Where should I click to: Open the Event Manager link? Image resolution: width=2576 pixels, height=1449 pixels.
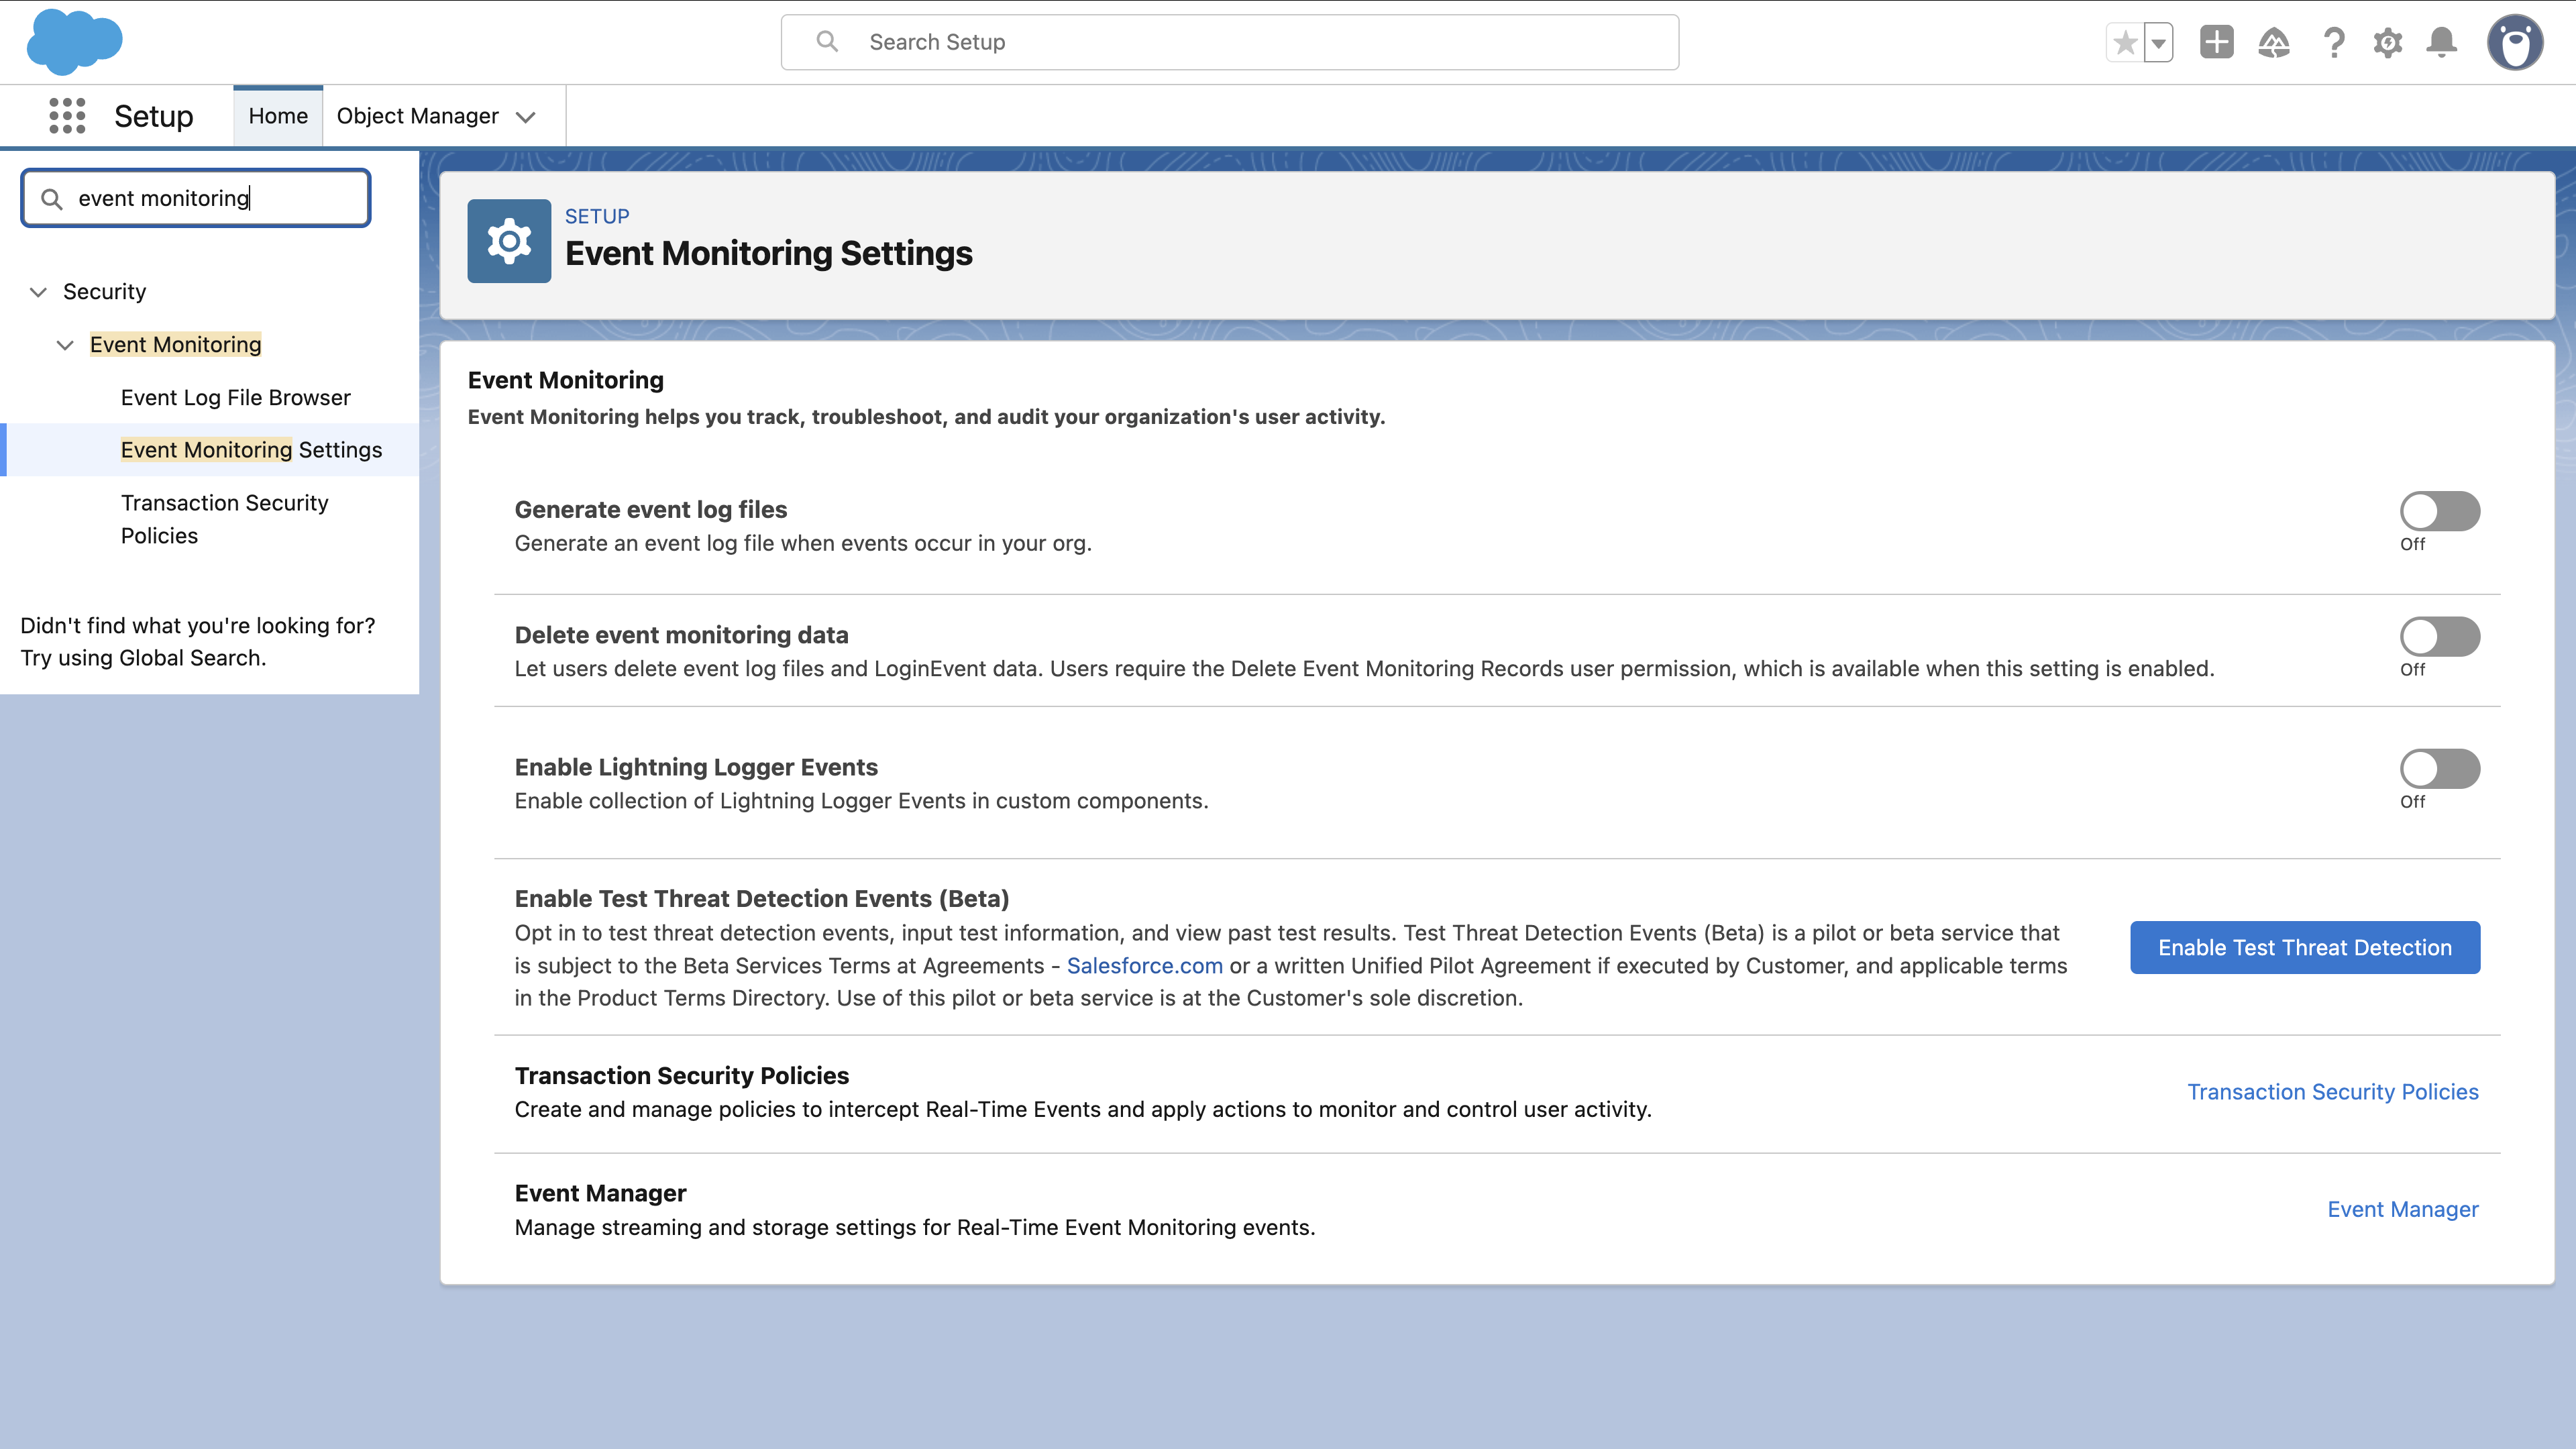(2402, 1209)
